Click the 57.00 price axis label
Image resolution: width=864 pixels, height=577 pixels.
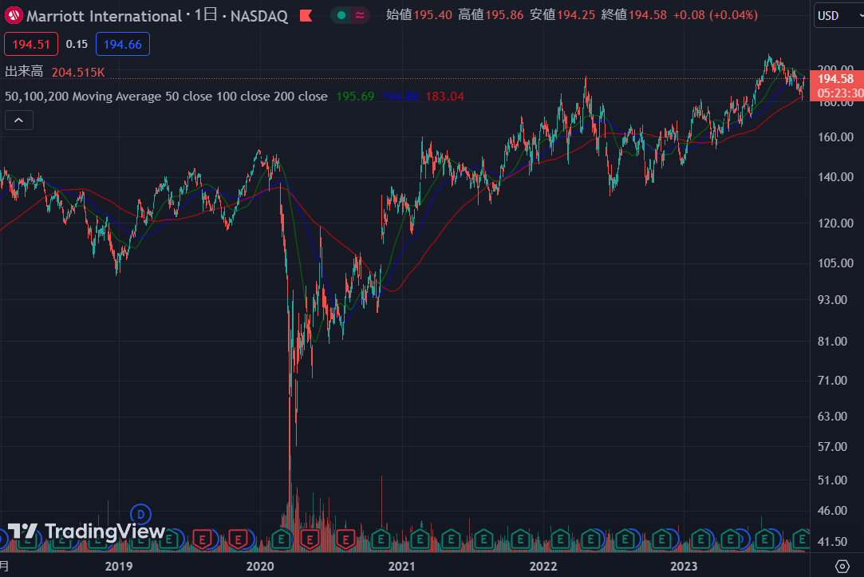point(833,446)
